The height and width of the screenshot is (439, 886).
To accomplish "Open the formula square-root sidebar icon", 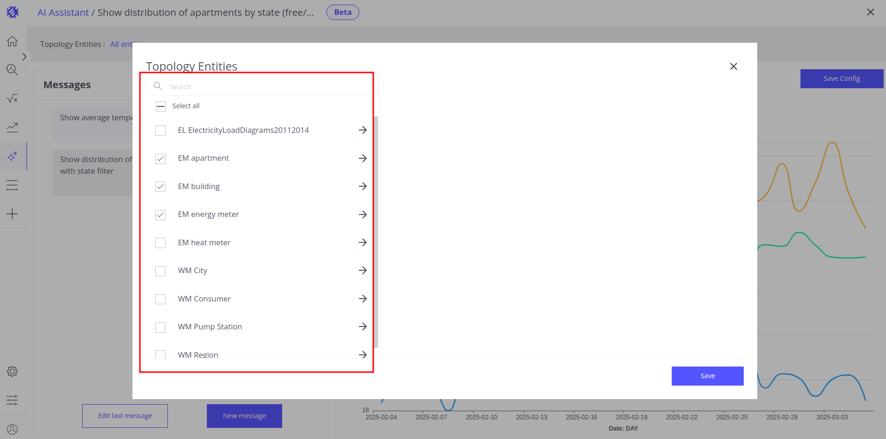I will 13,98.
